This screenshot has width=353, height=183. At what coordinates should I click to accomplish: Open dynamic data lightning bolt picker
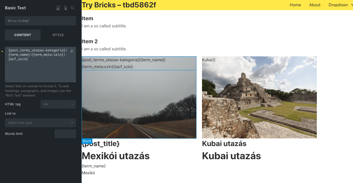72,51
